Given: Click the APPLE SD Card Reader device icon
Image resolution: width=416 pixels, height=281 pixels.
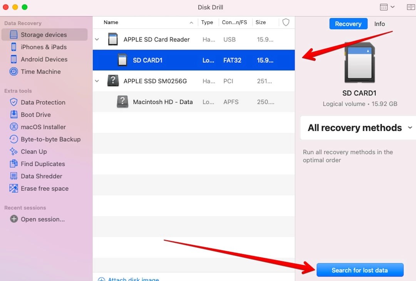Looking at the screenshot, I should coord(113,39).
